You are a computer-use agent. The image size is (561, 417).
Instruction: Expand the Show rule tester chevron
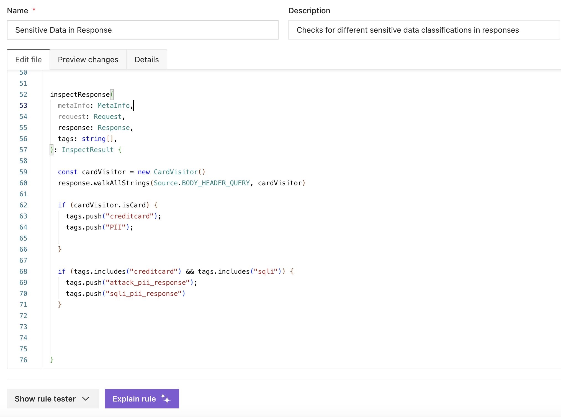tap(86, 399)
